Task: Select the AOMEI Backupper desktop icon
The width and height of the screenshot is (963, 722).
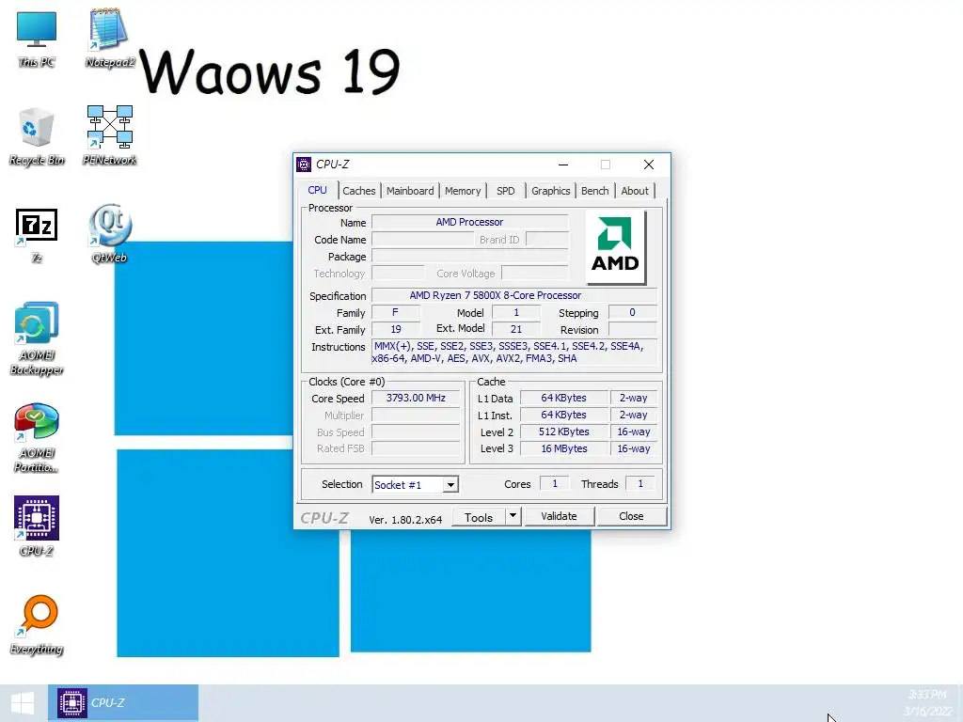Action: [x=37, y=338]
